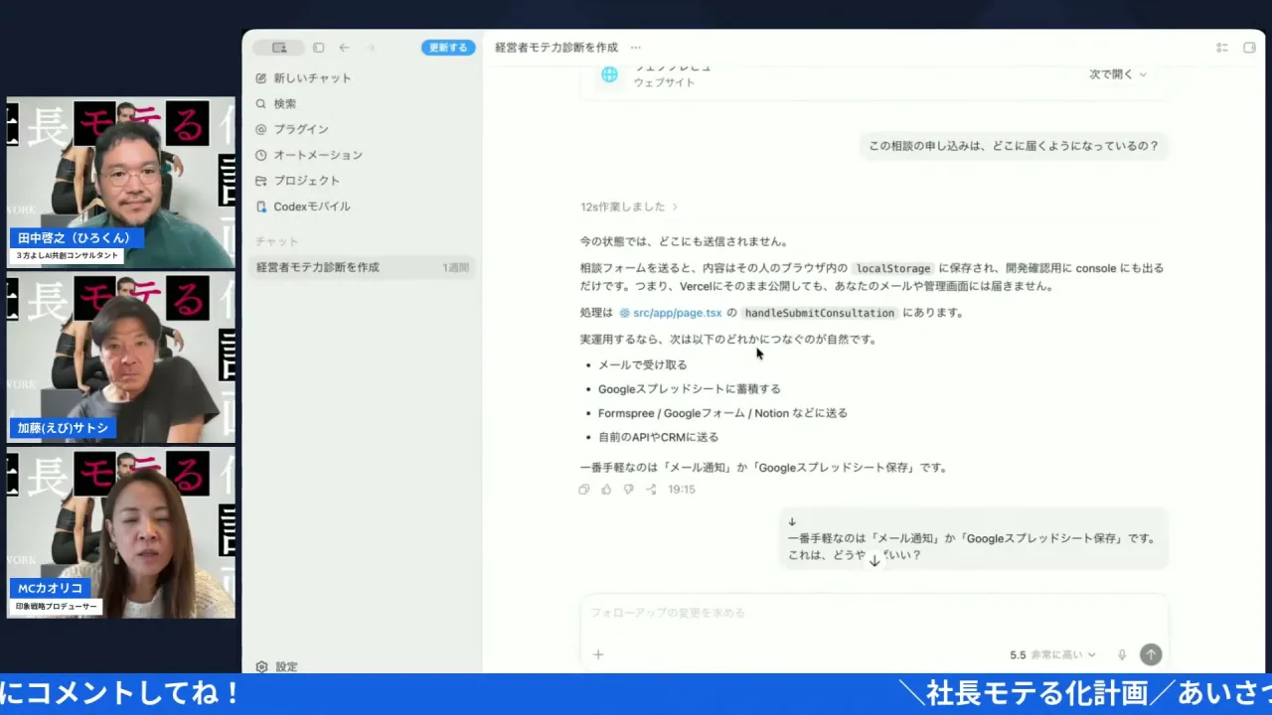The height and width of the screenshot is (715, 1272).
Task: Click the Formspree / Googleフォーム / Notion bullet
Action: tap(722, 413)
